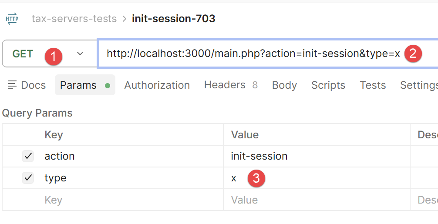
Task: Go to tax-servers-tests collection breadcrumb
Action: tap(74, 19)
